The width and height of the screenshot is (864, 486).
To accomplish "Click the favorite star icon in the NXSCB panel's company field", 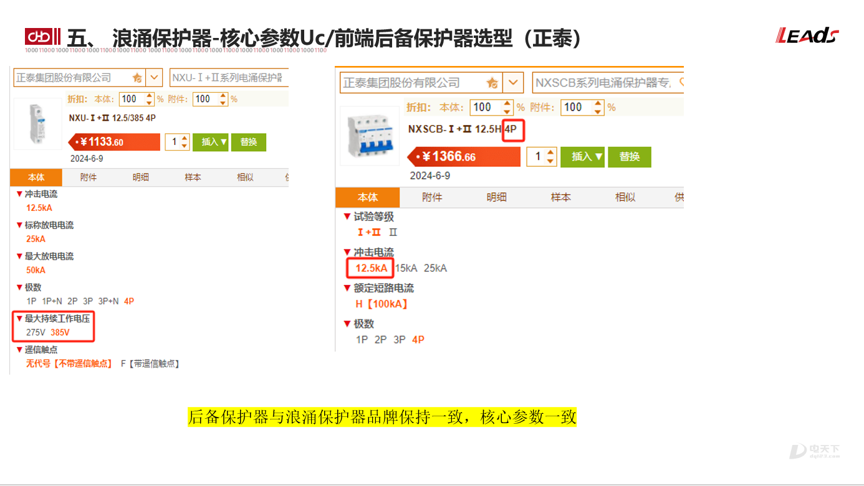I will pyautogui.click(x=492, y=83).
